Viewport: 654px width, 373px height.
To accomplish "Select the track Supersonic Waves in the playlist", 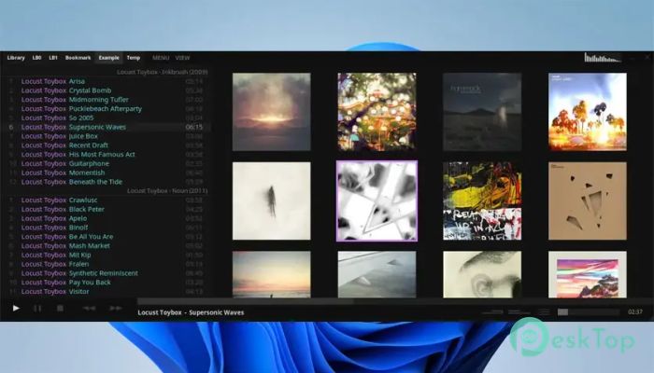I will pos(107,127).
